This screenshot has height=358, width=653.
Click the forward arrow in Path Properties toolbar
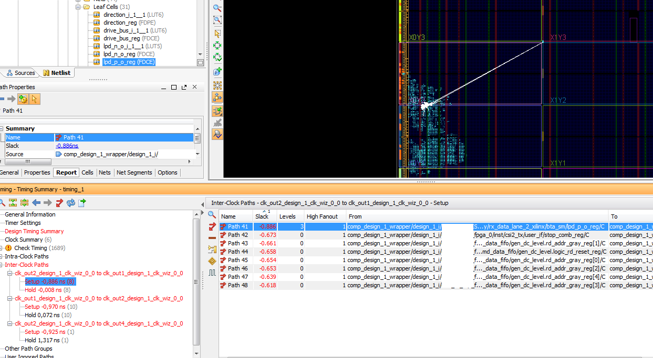pos(12,99)
